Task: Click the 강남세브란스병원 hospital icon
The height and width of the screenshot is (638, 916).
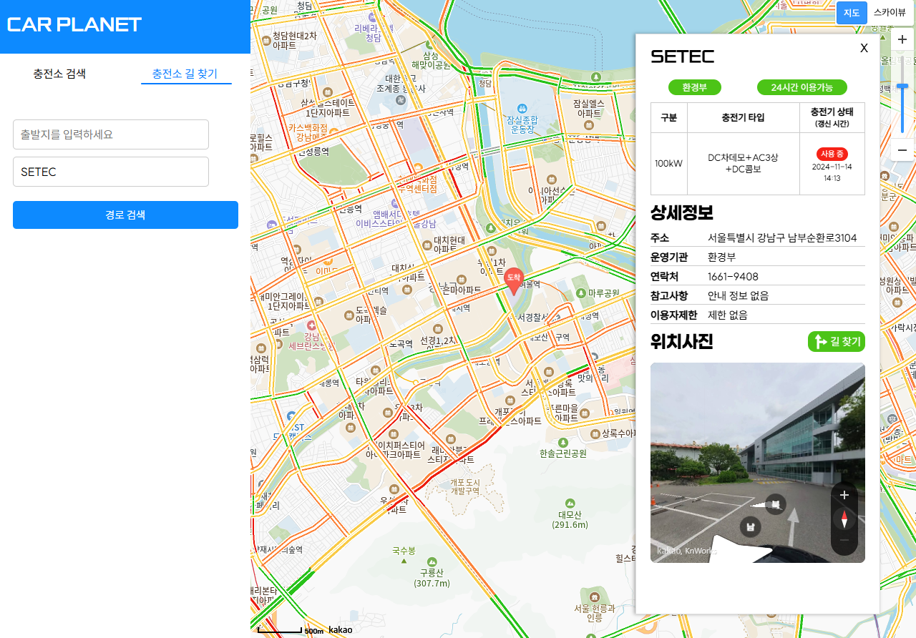Action: tap(311, 325)
